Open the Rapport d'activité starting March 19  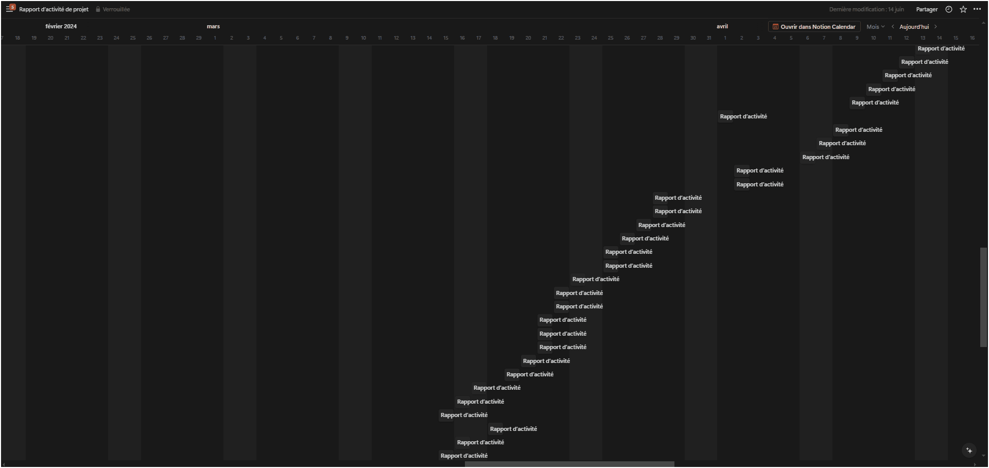[x=530, y=374]
